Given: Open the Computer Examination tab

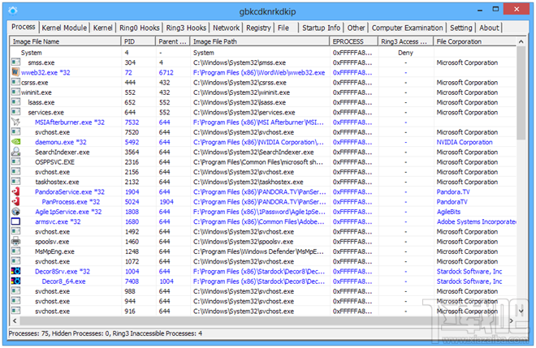Looking at the screenshot, I should click(x=407, y=28).
